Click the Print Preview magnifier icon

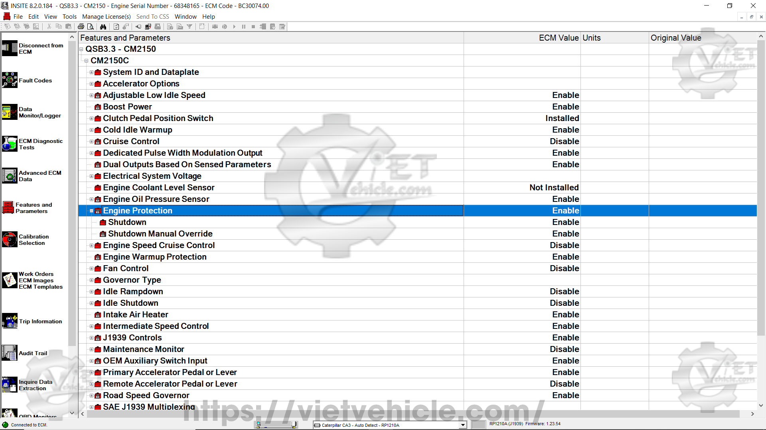(x=91, y=27)
